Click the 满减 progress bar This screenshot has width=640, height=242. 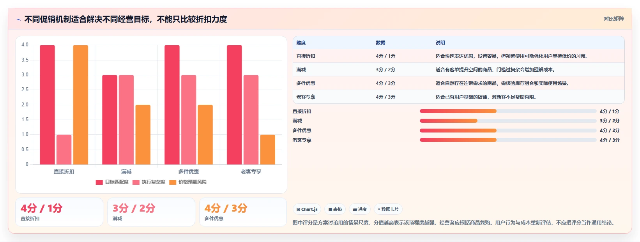(508, 121)
